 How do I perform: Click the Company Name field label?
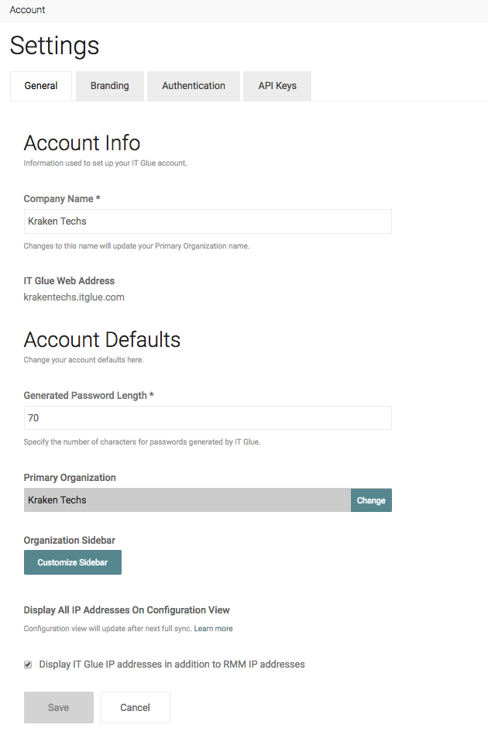(x=62, y=199)
